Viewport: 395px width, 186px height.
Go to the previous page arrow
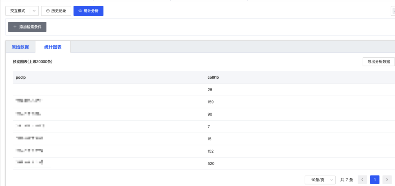click(362, 180)
